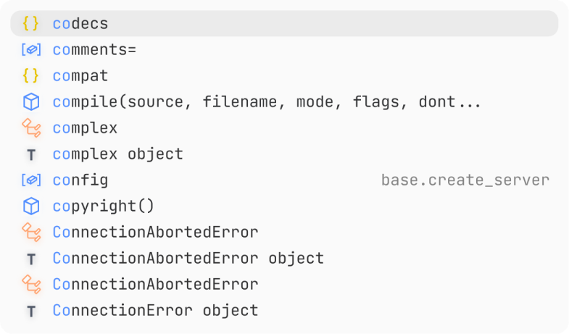Viewport: 569px width, 334px height.
Task: Pick the copyright() function suggestion
Action: [284, 206]
